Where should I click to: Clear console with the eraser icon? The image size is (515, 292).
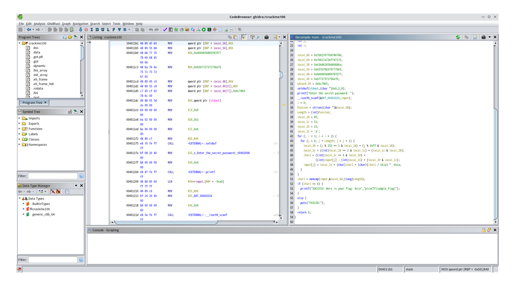point(489,230)
